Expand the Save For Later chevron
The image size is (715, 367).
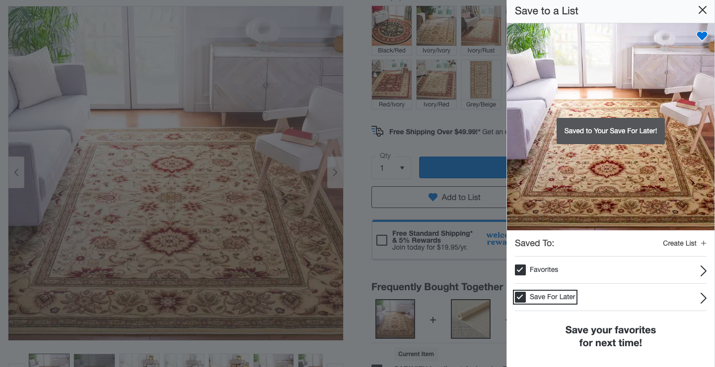[703, 298]
